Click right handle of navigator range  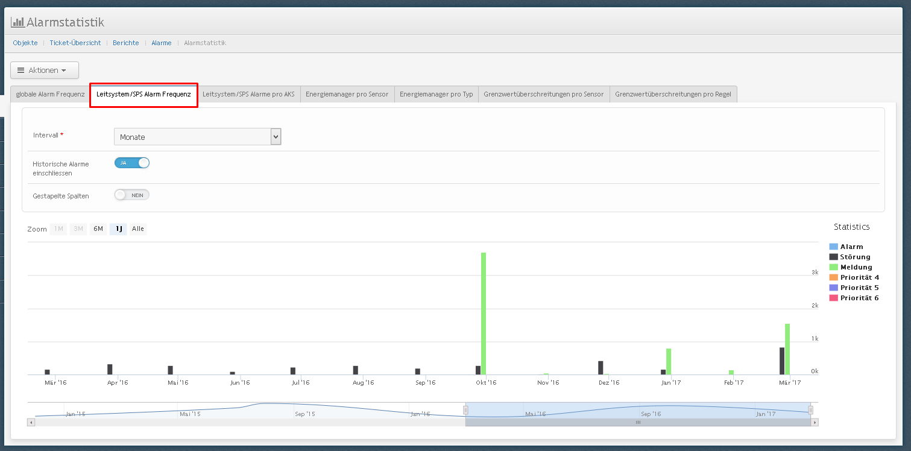810,410
